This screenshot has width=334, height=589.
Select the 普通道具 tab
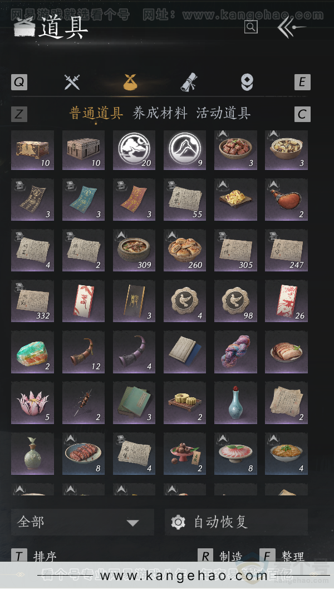click(x=96, y=113)
